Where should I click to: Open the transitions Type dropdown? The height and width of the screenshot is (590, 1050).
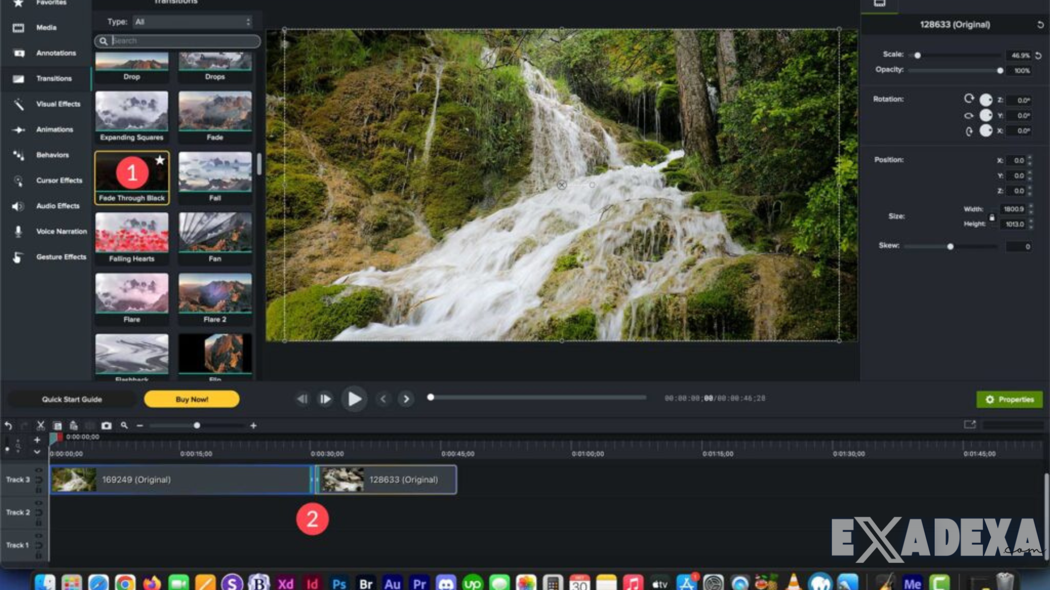(191, 22)
